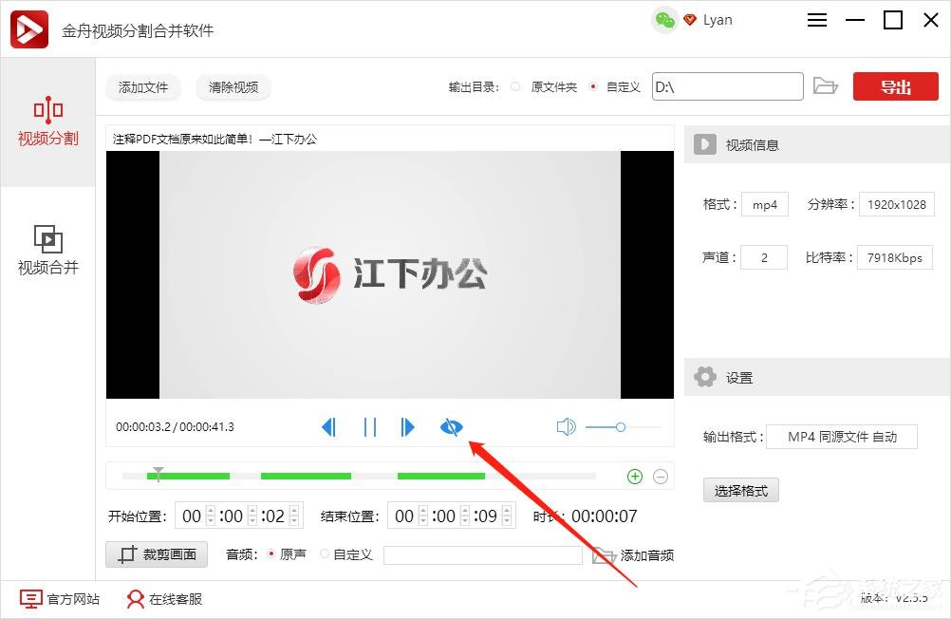The height and width of the screenshot is (619, 951).
Task: Click the 添加文件 button
Action: [x=142, y=87]
